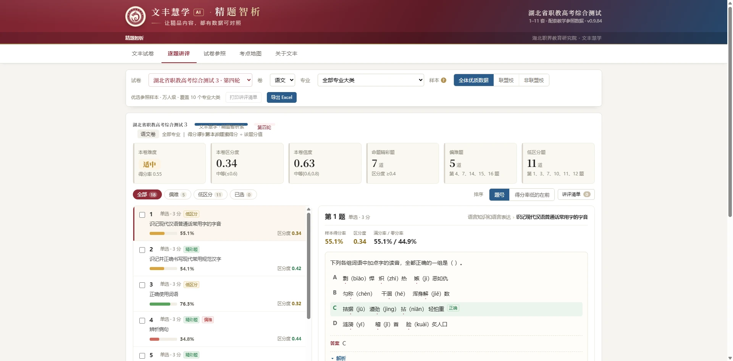The height and width of the screenshot is (361, 733).
Task: Show the 已选 0 filter
Action: coord(243,194)
